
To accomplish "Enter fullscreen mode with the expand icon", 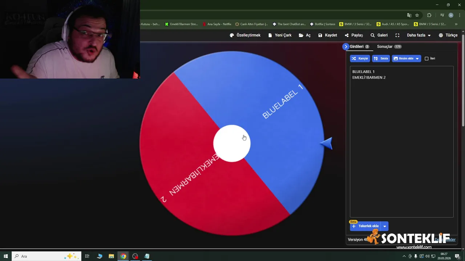I will coord(397,35).
